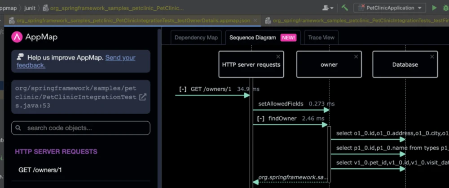Build project with the hammer icon
The image size is (449, 188).
click(345, 8)
